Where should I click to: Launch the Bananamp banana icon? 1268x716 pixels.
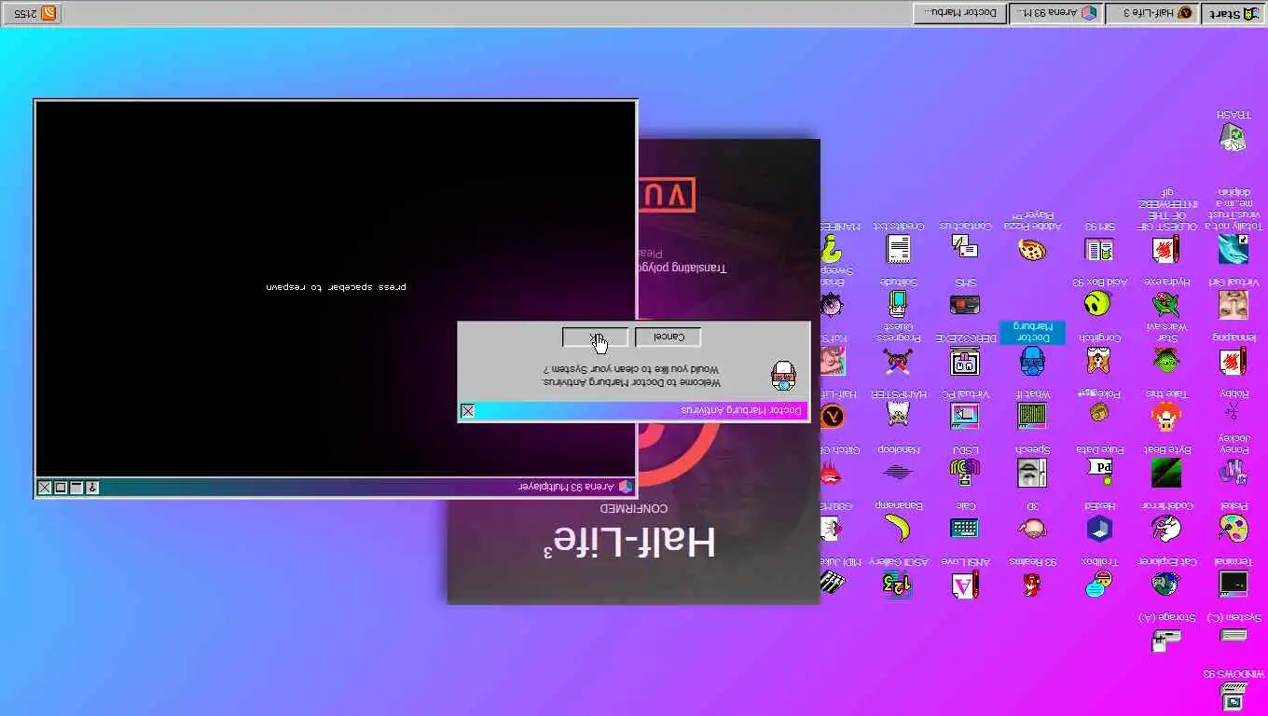[898, 528]
